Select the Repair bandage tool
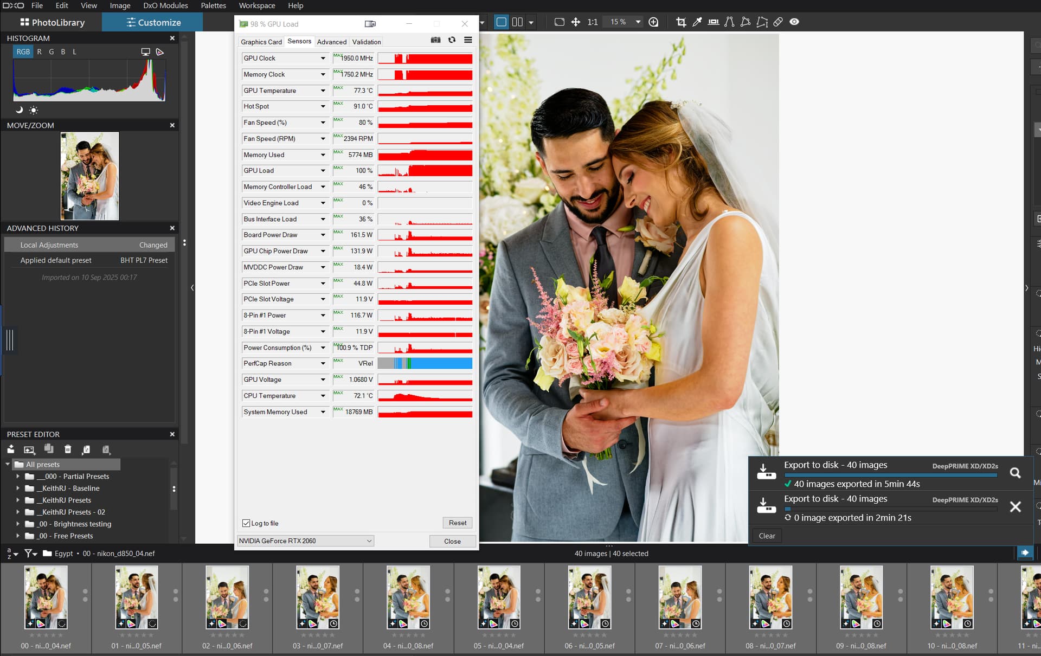Screen dimensions: 1041x656 pos(778,22)
